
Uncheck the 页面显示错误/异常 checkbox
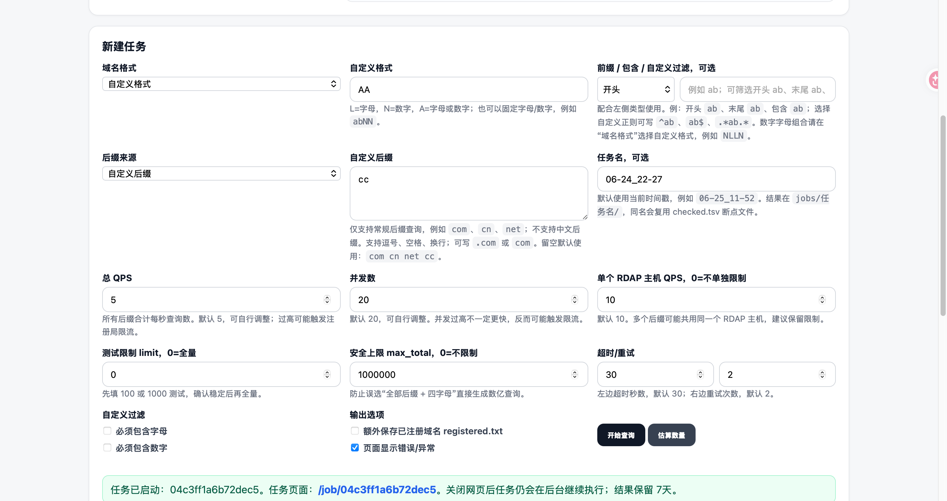354,448
